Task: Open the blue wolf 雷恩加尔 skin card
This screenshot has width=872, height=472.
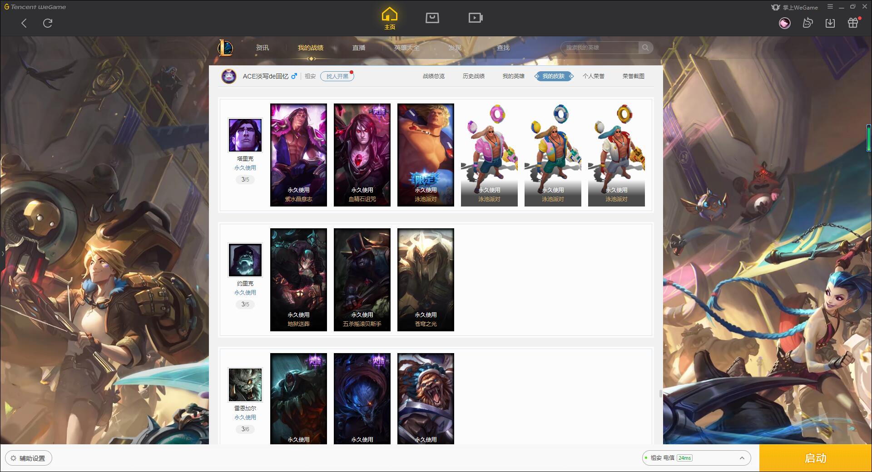Action: click(362, 398)
